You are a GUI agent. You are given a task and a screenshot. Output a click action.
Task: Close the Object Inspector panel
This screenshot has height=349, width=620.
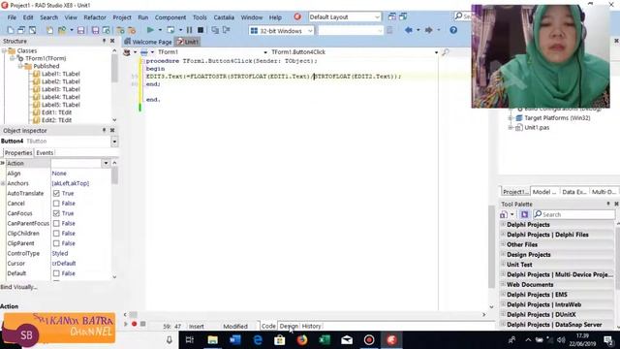[112, 130]
